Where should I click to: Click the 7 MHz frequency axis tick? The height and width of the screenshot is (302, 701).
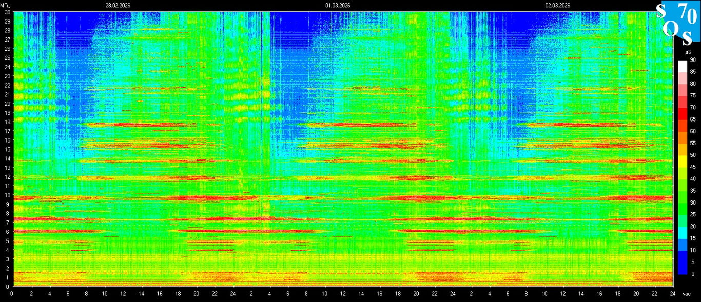(7, 223)
